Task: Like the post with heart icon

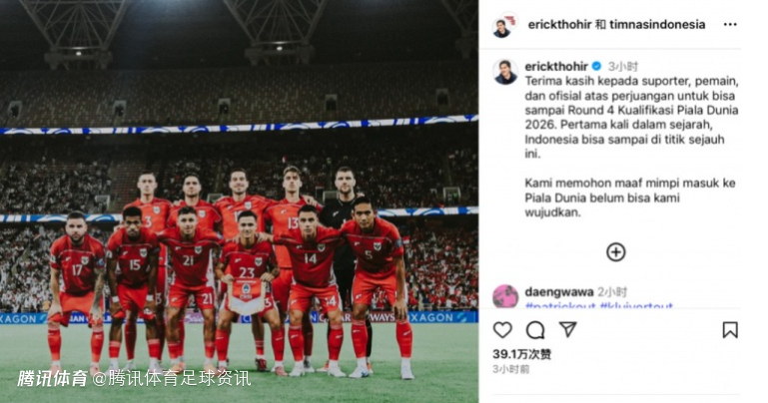Action: 502,330
